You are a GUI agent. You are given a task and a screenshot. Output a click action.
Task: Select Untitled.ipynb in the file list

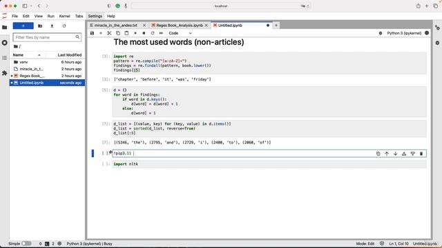click(47, 83)
